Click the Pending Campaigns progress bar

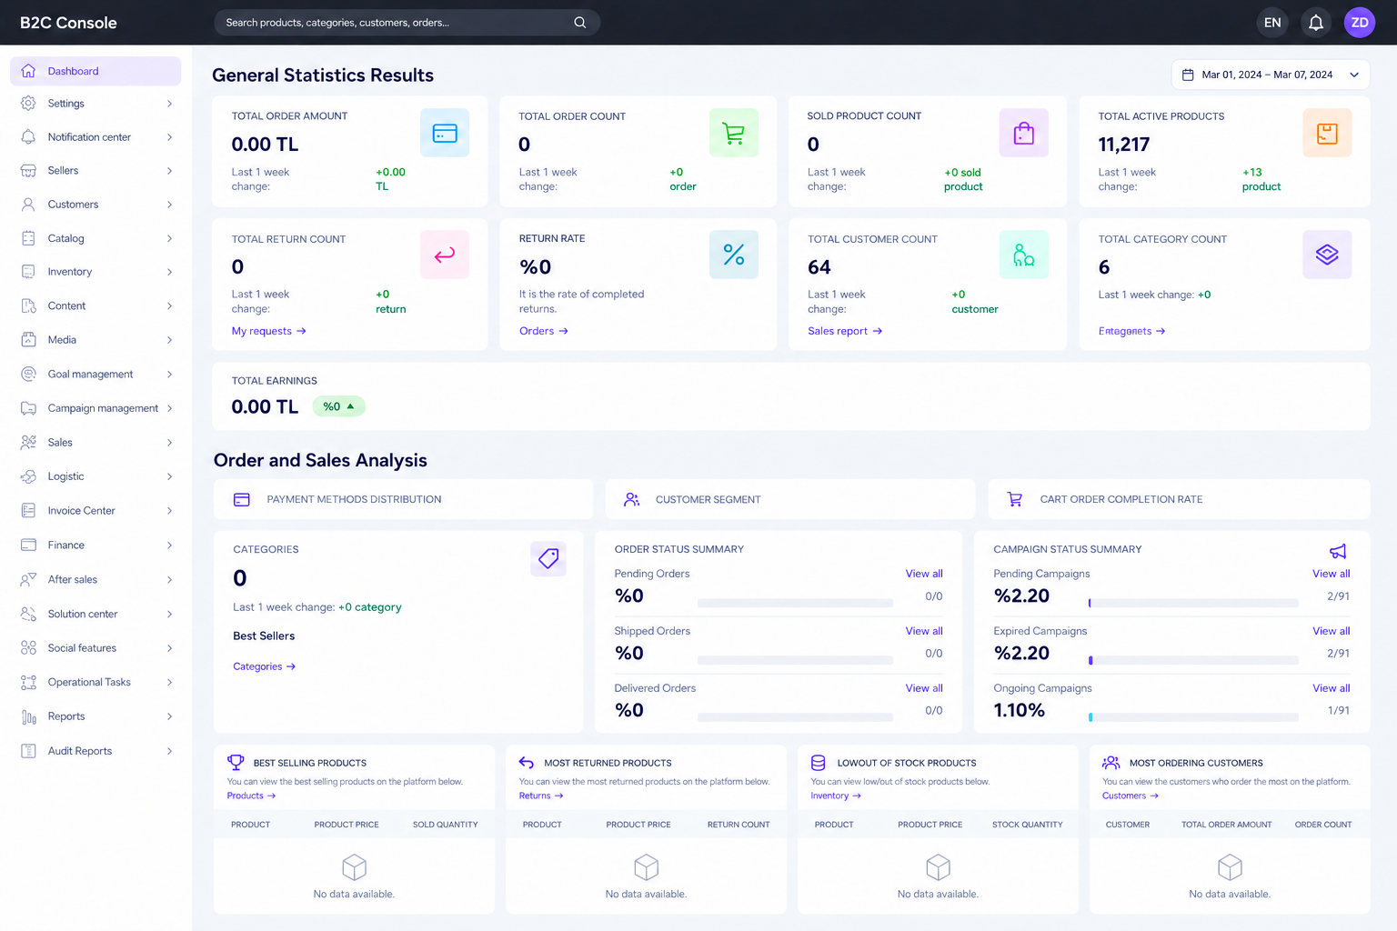(x=1193, y=603)
